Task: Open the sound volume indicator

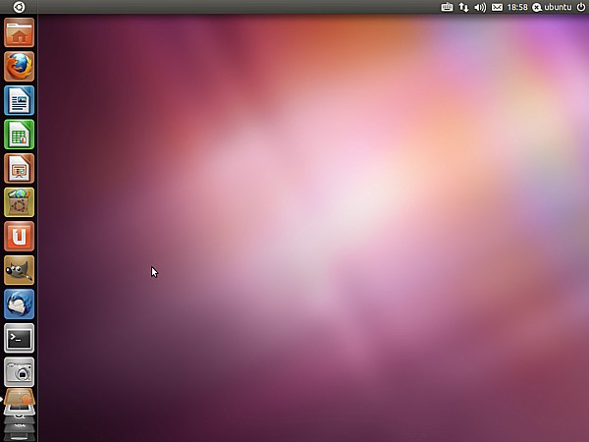Action: (x=480, y=7)
